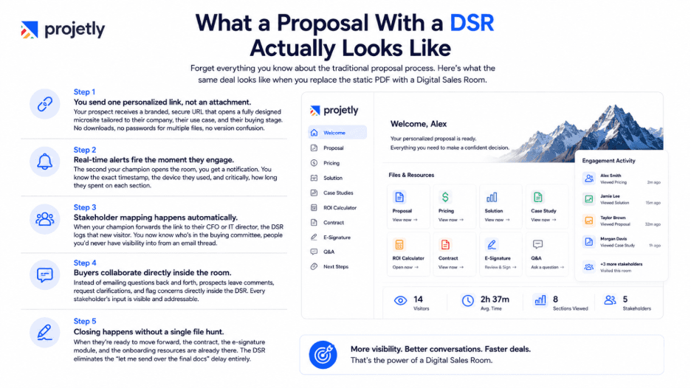The image size is (691, 388).
Task: Open E-Signature in the sidebar menu
Action: point(337,238)
